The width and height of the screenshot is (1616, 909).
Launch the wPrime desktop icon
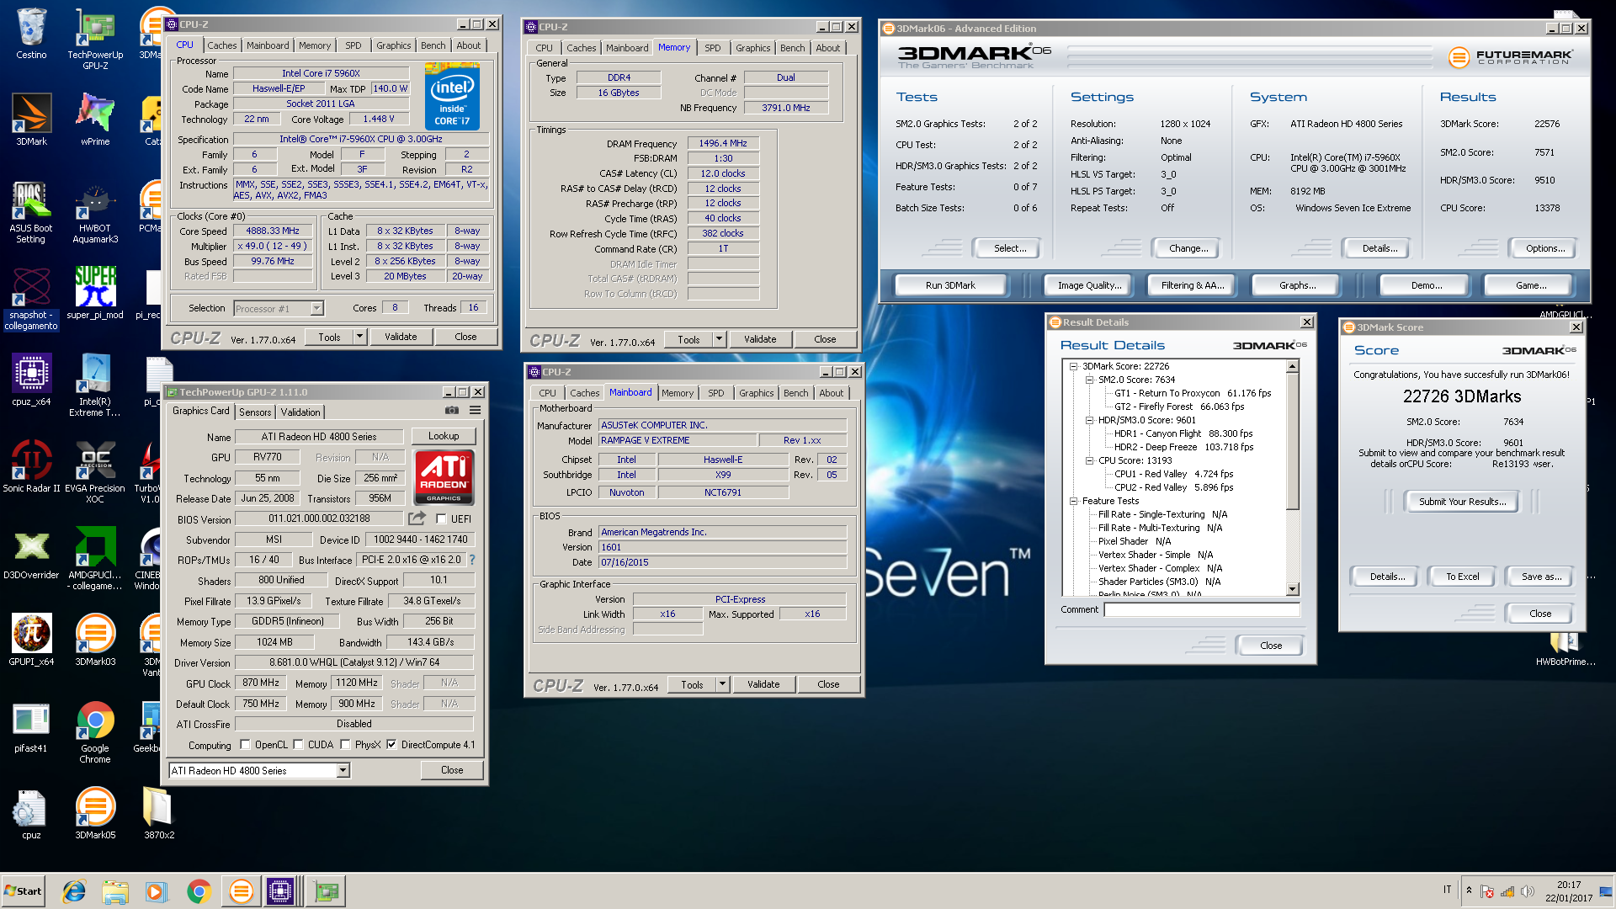pyautogui.click(x=95, y=120)
